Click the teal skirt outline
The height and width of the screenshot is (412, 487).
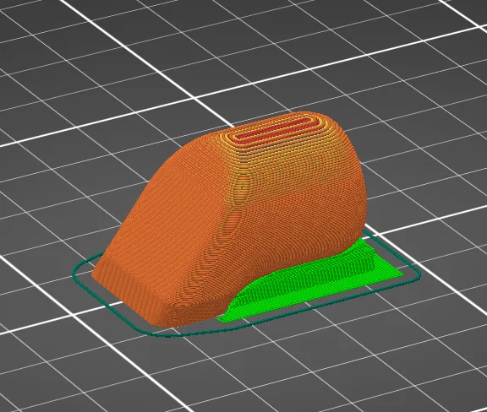coord(246,284)
